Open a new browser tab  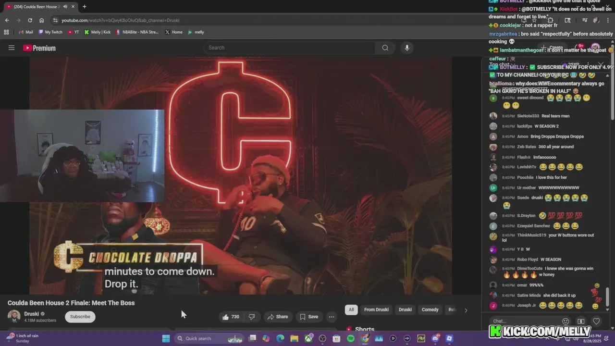click(x=85, y=7)
